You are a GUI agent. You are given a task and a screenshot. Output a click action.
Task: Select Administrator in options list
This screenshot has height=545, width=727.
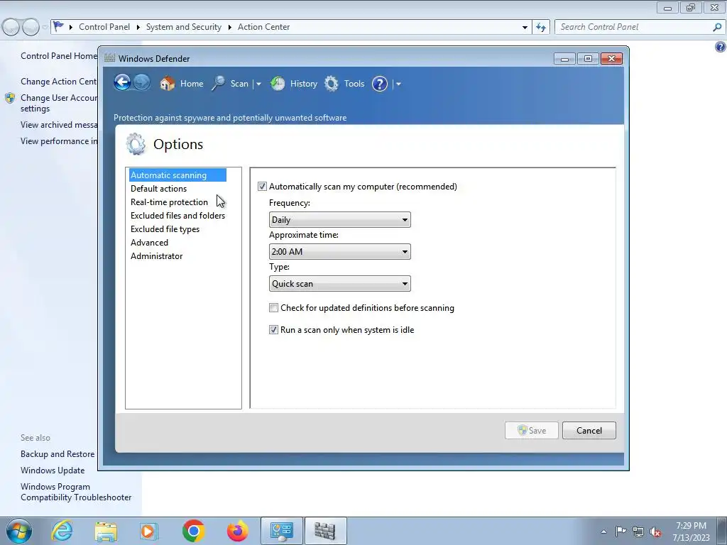[x=156, y=255]
